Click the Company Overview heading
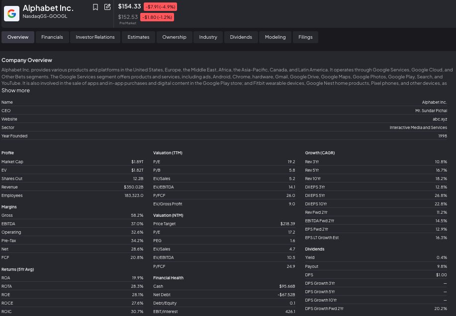The width and height of the screenshot is (456, 316). click(x=27, y=60)
